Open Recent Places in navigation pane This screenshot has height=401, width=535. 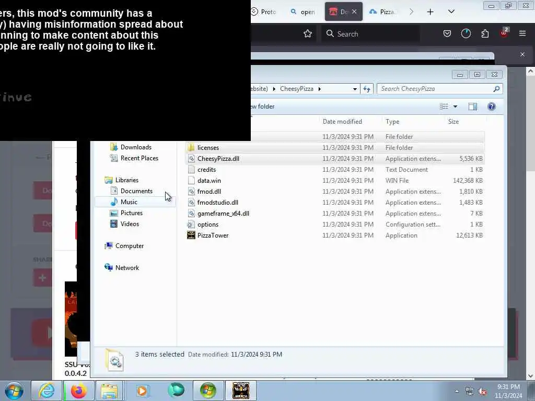coord(134,158)
